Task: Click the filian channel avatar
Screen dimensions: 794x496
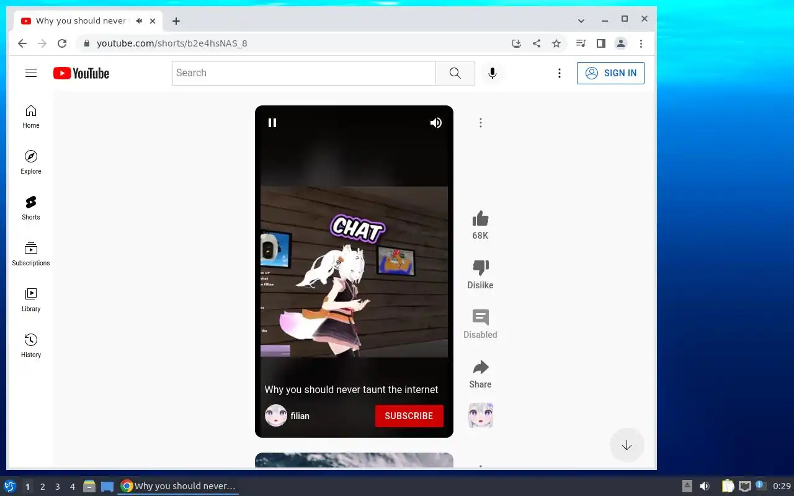Action: point(276,415)
